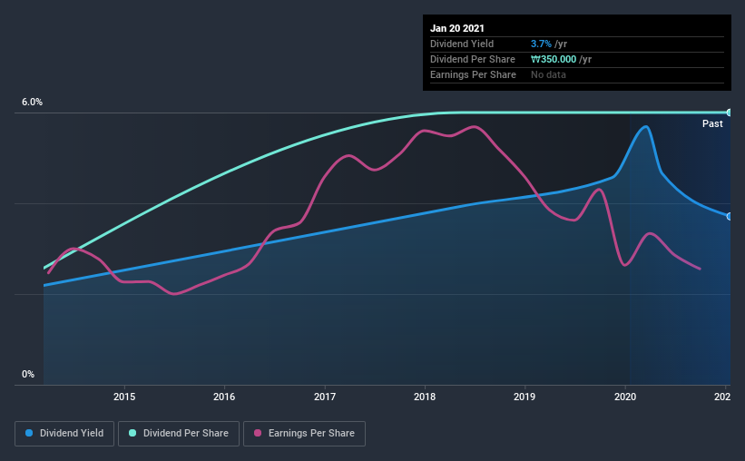The height and width of the screenshot is (461, 745).
Task: Select the 2016 x-axis label
Action: coord(224,397)
